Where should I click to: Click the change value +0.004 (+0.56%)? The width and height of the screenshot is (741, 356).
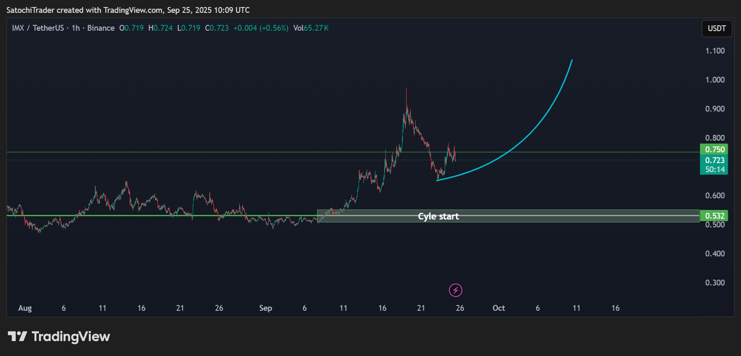point(261,28)
